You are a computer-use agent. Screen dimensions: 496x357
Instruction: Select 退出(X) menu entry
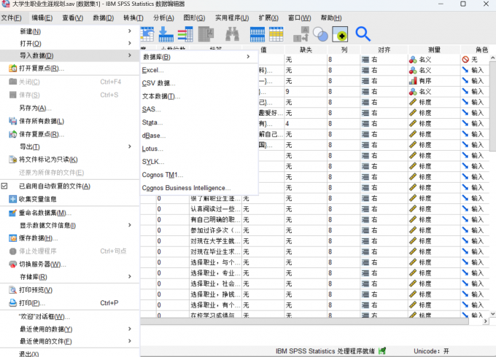(69, 354)
